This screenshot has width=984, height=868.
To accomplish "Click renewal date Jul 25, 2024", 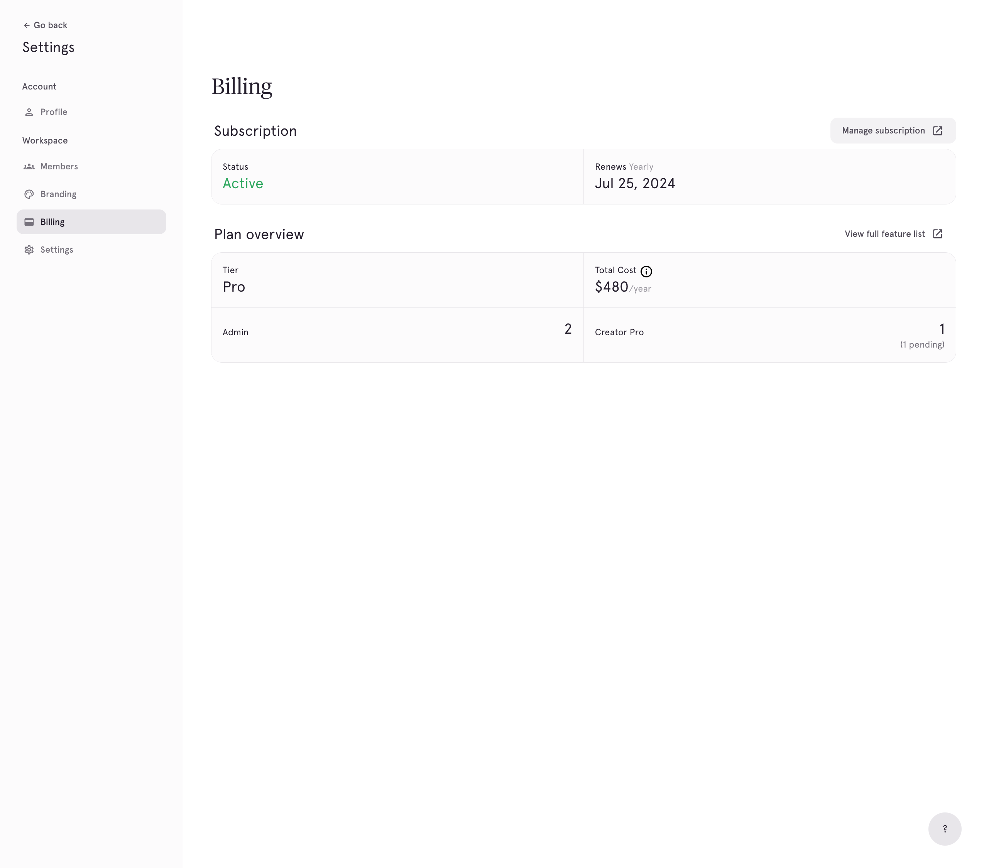I will pyautogui.click(x=634, y=183).
